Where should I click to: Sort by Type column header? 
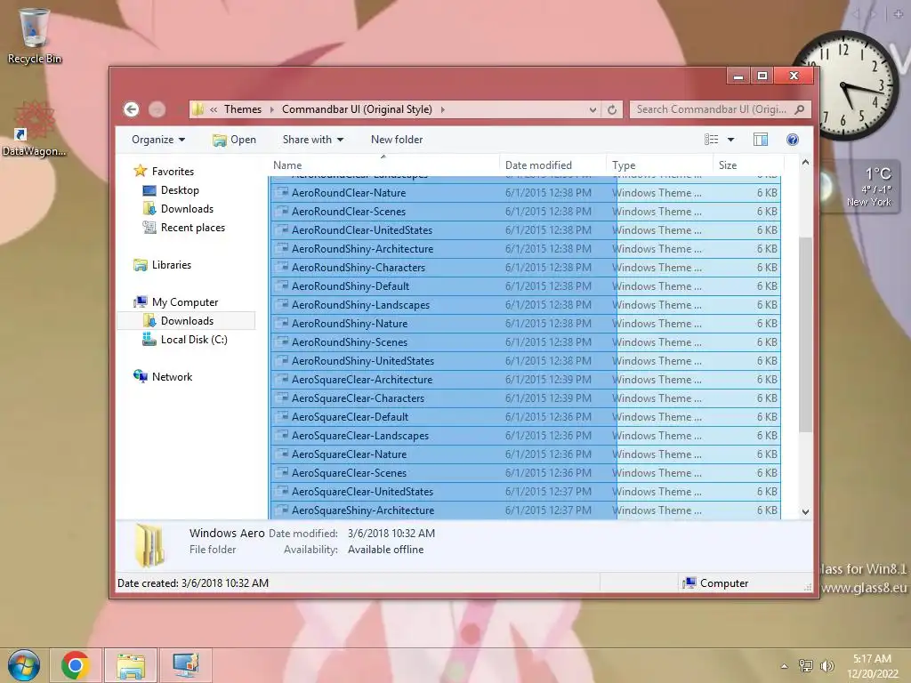pyautogui.click(x=659, y=165)
